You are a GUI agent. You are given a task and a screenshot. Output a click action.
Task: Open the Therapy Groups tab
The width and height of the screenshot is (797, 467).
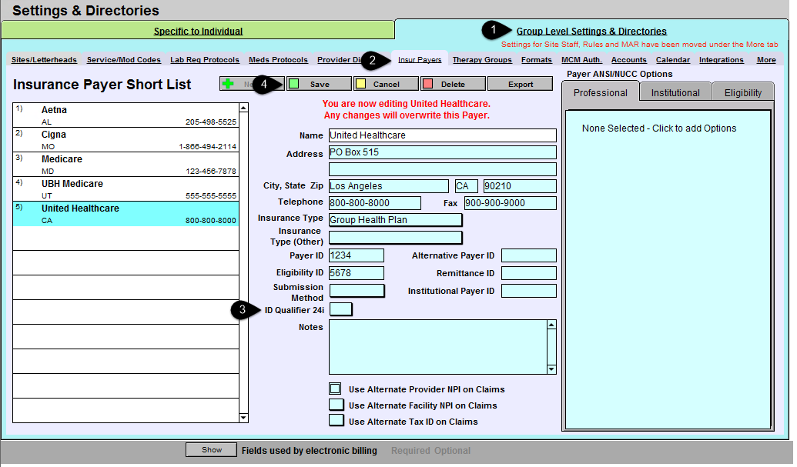click(x=482, y=60)
